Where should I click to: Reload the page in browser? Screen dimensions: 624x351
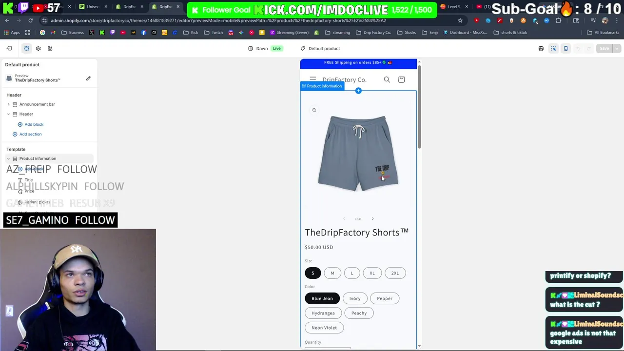click(30, 20)
